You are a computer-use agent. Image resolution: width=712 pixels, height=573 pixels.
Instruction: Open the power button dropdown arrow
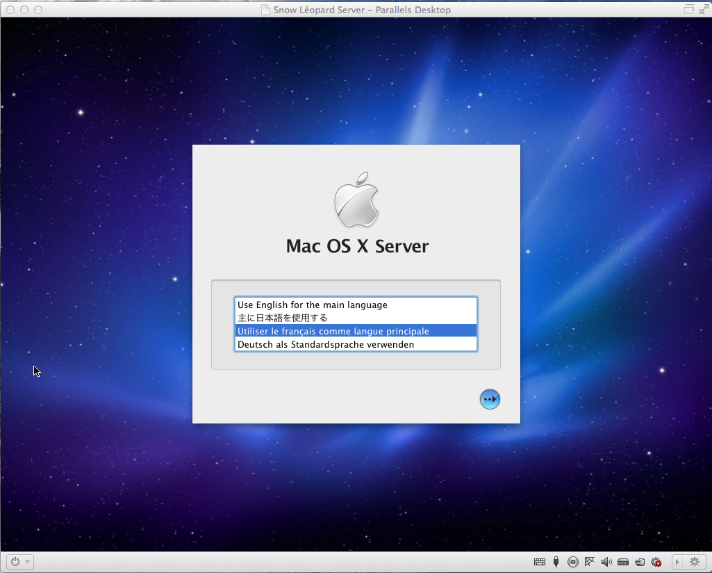pos(27,562)
